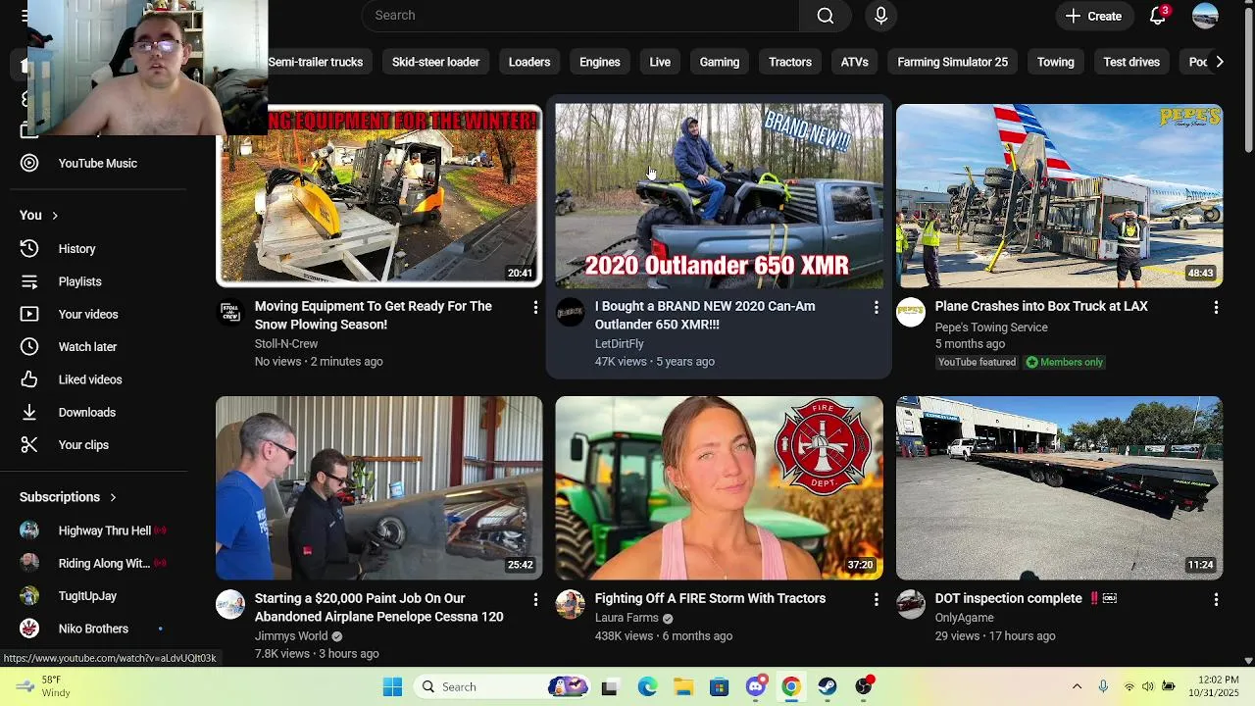Open options menu for DOT inspection video
The height and width of the screenshot is (706, 1255).
(x=1216, y=599)
